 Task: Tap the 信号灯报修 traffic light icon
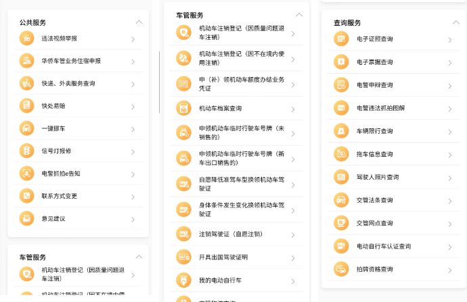click(27, 151)
